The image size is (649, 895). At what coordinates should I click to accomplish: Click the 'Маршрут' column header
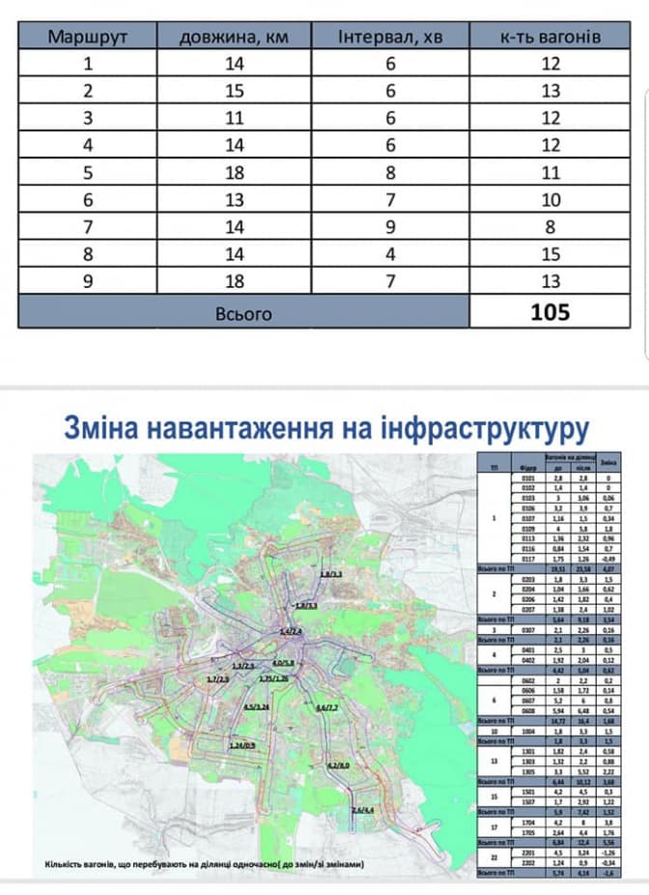(x=88, y=37)
